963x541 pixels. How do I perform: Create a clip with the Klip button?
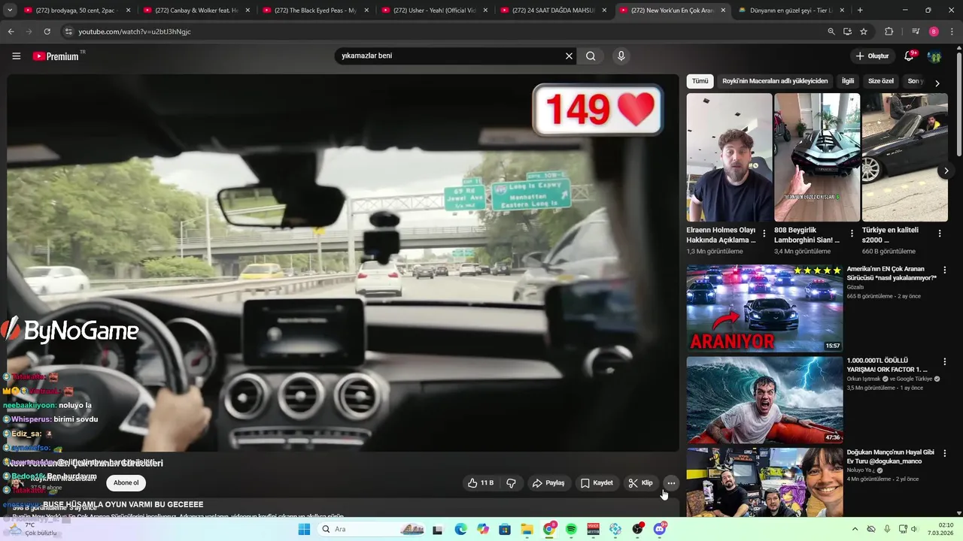[641, 483]
